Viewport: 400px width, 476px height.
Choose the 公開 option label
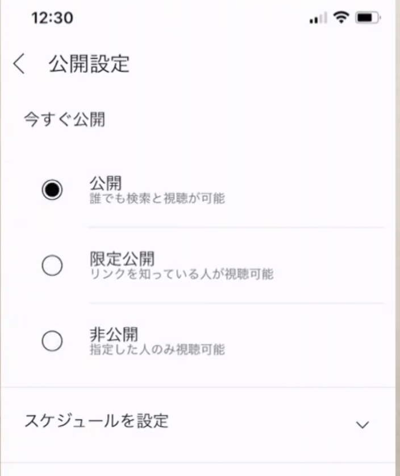pos(106,183)
